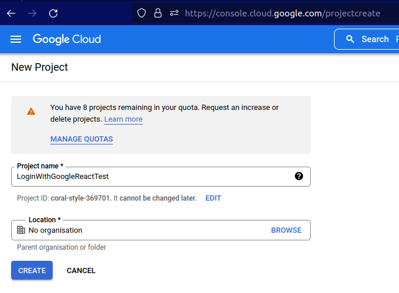This screenshot has height=293, width=399.
Task: Open the site permissions icon in address bar
Action: pos(174,13)
